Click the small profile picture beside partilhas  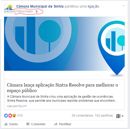tap(118, 116)
